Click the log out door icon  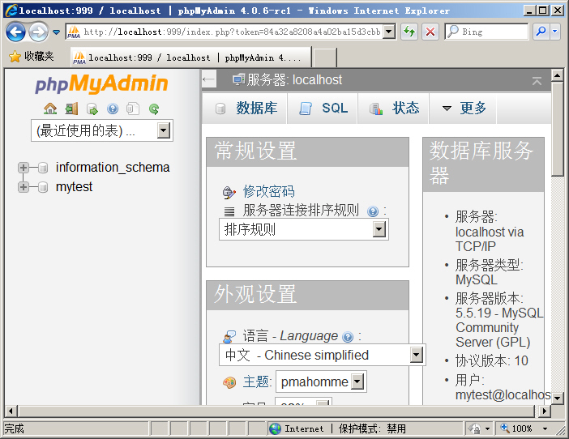tap(71, 109)
